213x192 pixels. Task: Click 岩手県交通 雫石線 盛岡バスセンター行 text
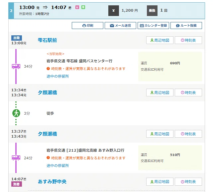coord(79,61)
